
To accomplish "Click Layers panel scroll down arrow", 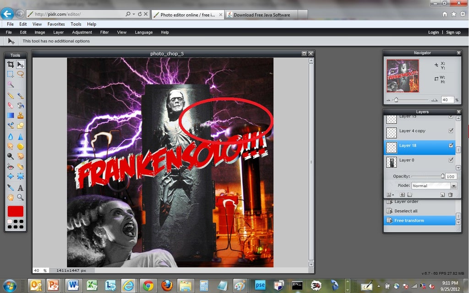I will [458, 168].
